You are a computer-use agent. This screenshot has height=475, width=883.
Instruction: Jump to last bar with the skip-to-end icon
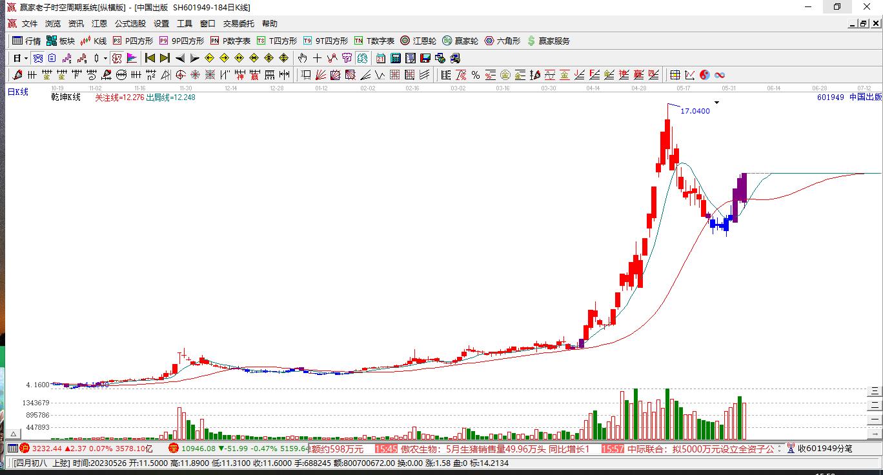coord(165,58)
